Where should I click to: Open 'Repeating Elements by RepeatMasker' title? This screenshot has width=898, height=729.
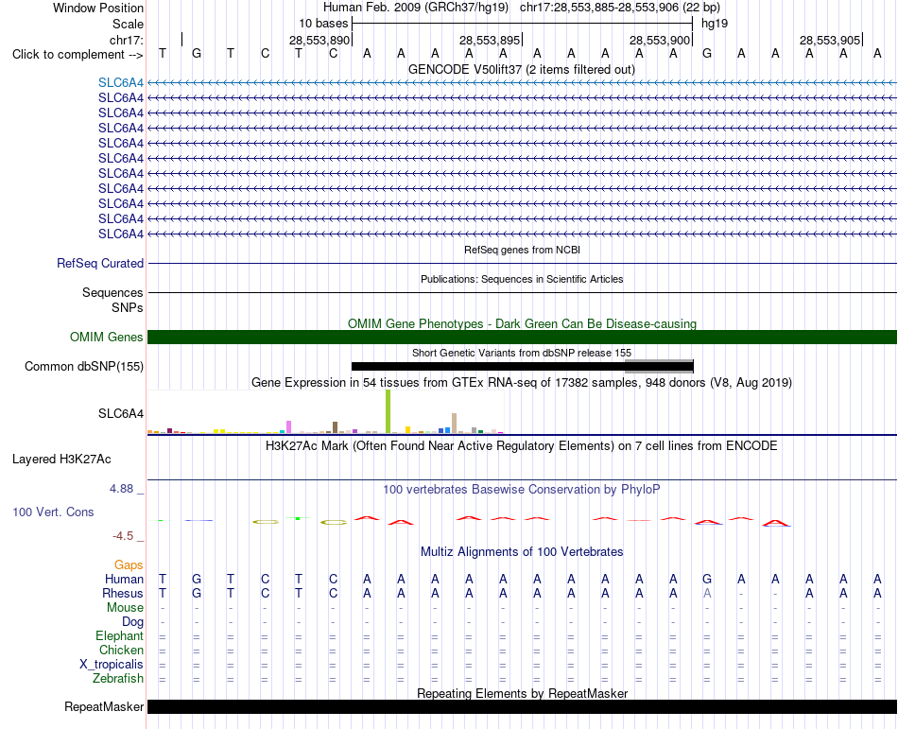(x=522, y=693)
